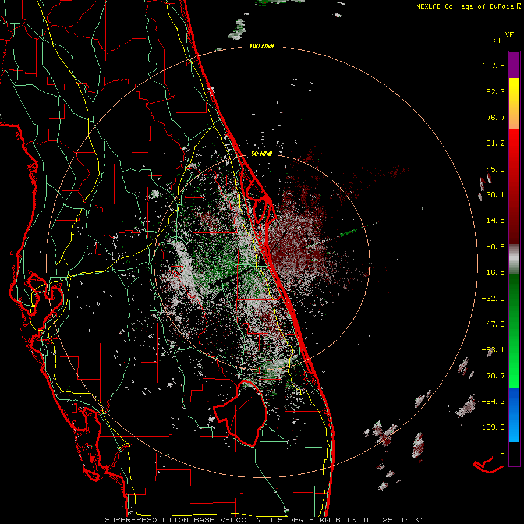This screenshot has width=524, height=524.
Task: Select the -0.9 velocity scale value
Action: point(495,247)
